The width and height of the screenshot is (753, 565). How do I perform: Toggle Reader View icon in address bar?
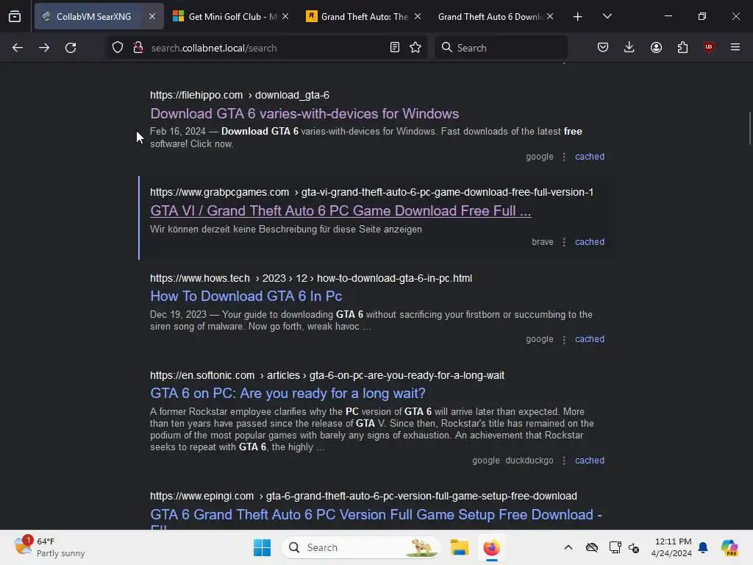(395, 47)
